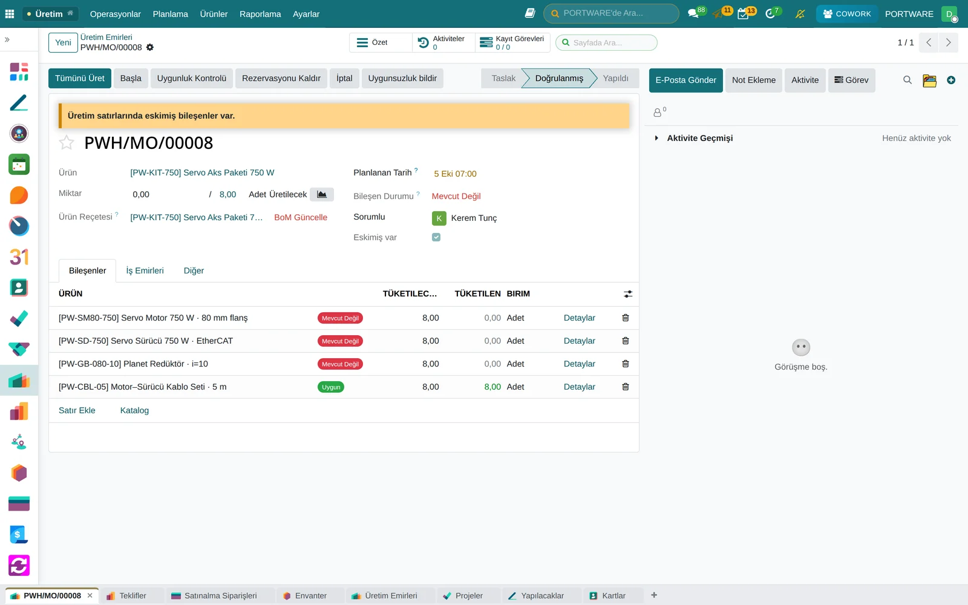Click the BoM Güncelle link
Viewport: 968px width, 605px height.
(301, 217)
